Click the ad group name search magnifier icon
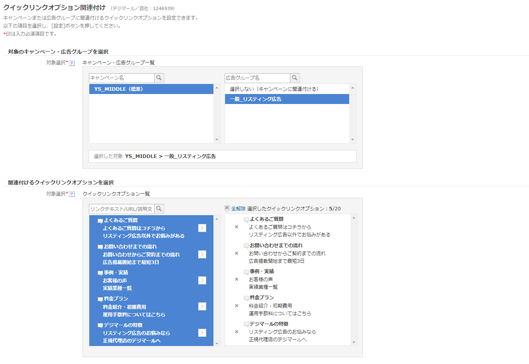Screen dimensions: 529x364 click(295, 78)
